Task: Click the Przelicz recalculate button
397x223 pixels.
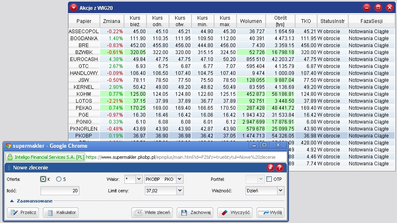Action: [23, 212]
